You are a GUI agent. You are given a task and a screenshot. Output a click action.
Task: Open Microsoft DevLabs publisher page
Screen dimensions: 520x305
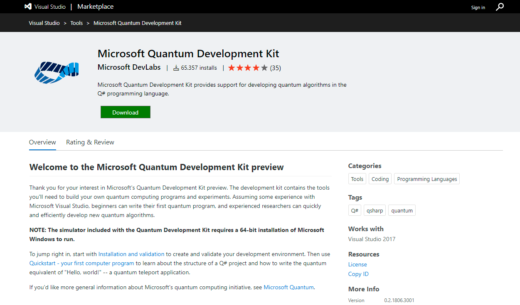pyautogui.click(x=129, y=67)
